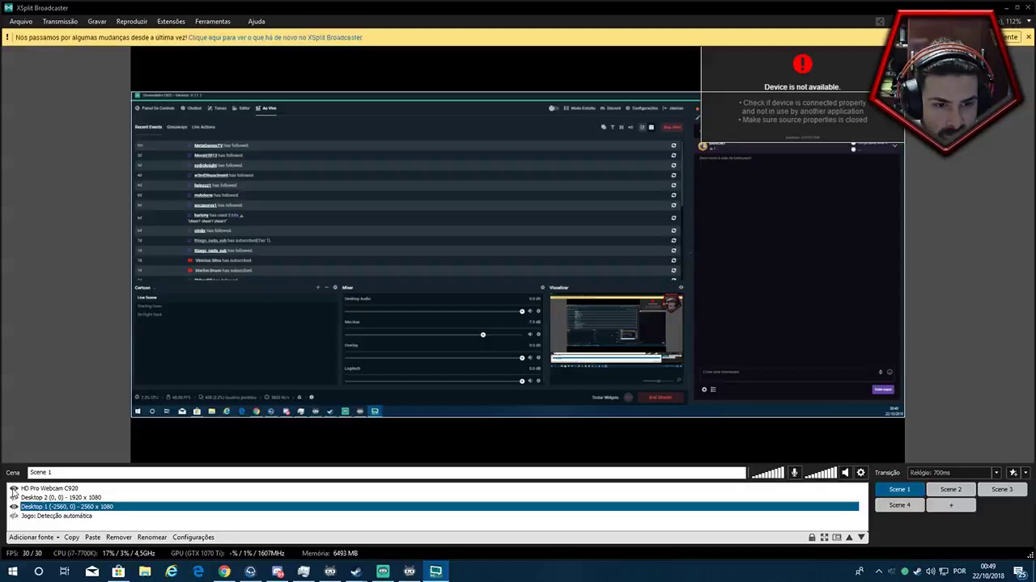Open Adicionar fonte dropdown
The width and height of the screenshot is (1036, 582).
(x=34, y=538)
